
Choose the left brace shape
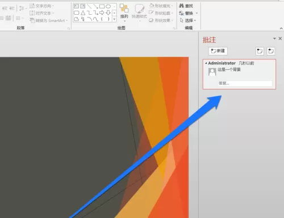tap(102, 19)
